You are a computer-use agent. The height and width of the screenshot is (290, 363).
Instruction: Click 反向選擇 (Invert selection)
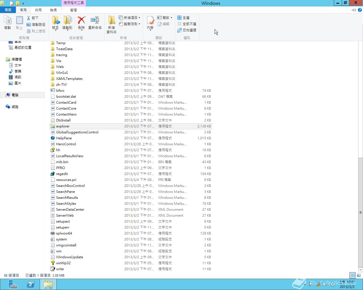[x=187, y=30]
